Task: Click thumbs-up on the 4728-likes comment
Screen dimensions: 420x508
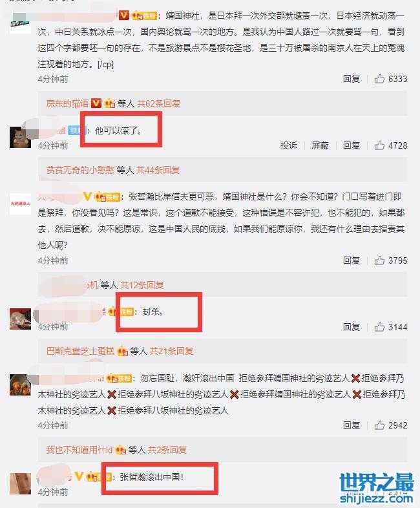Action: pyautogui.click(x=379, y=145)
